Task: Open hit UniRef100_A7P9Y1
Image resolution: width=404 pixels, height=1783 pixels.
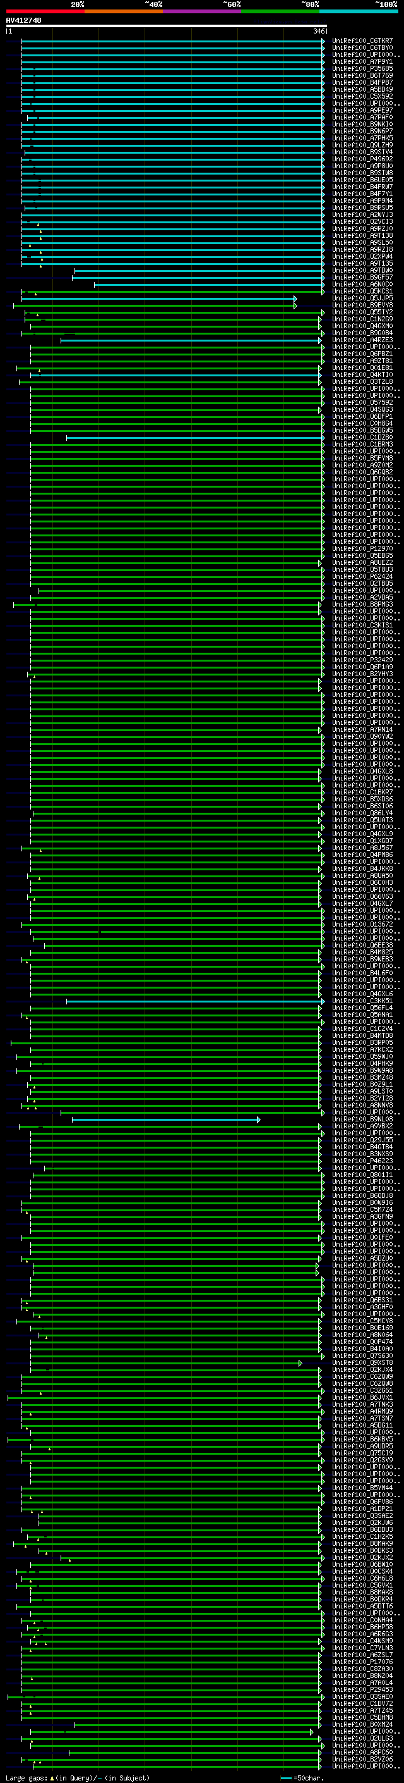Action: click(362, 61)
